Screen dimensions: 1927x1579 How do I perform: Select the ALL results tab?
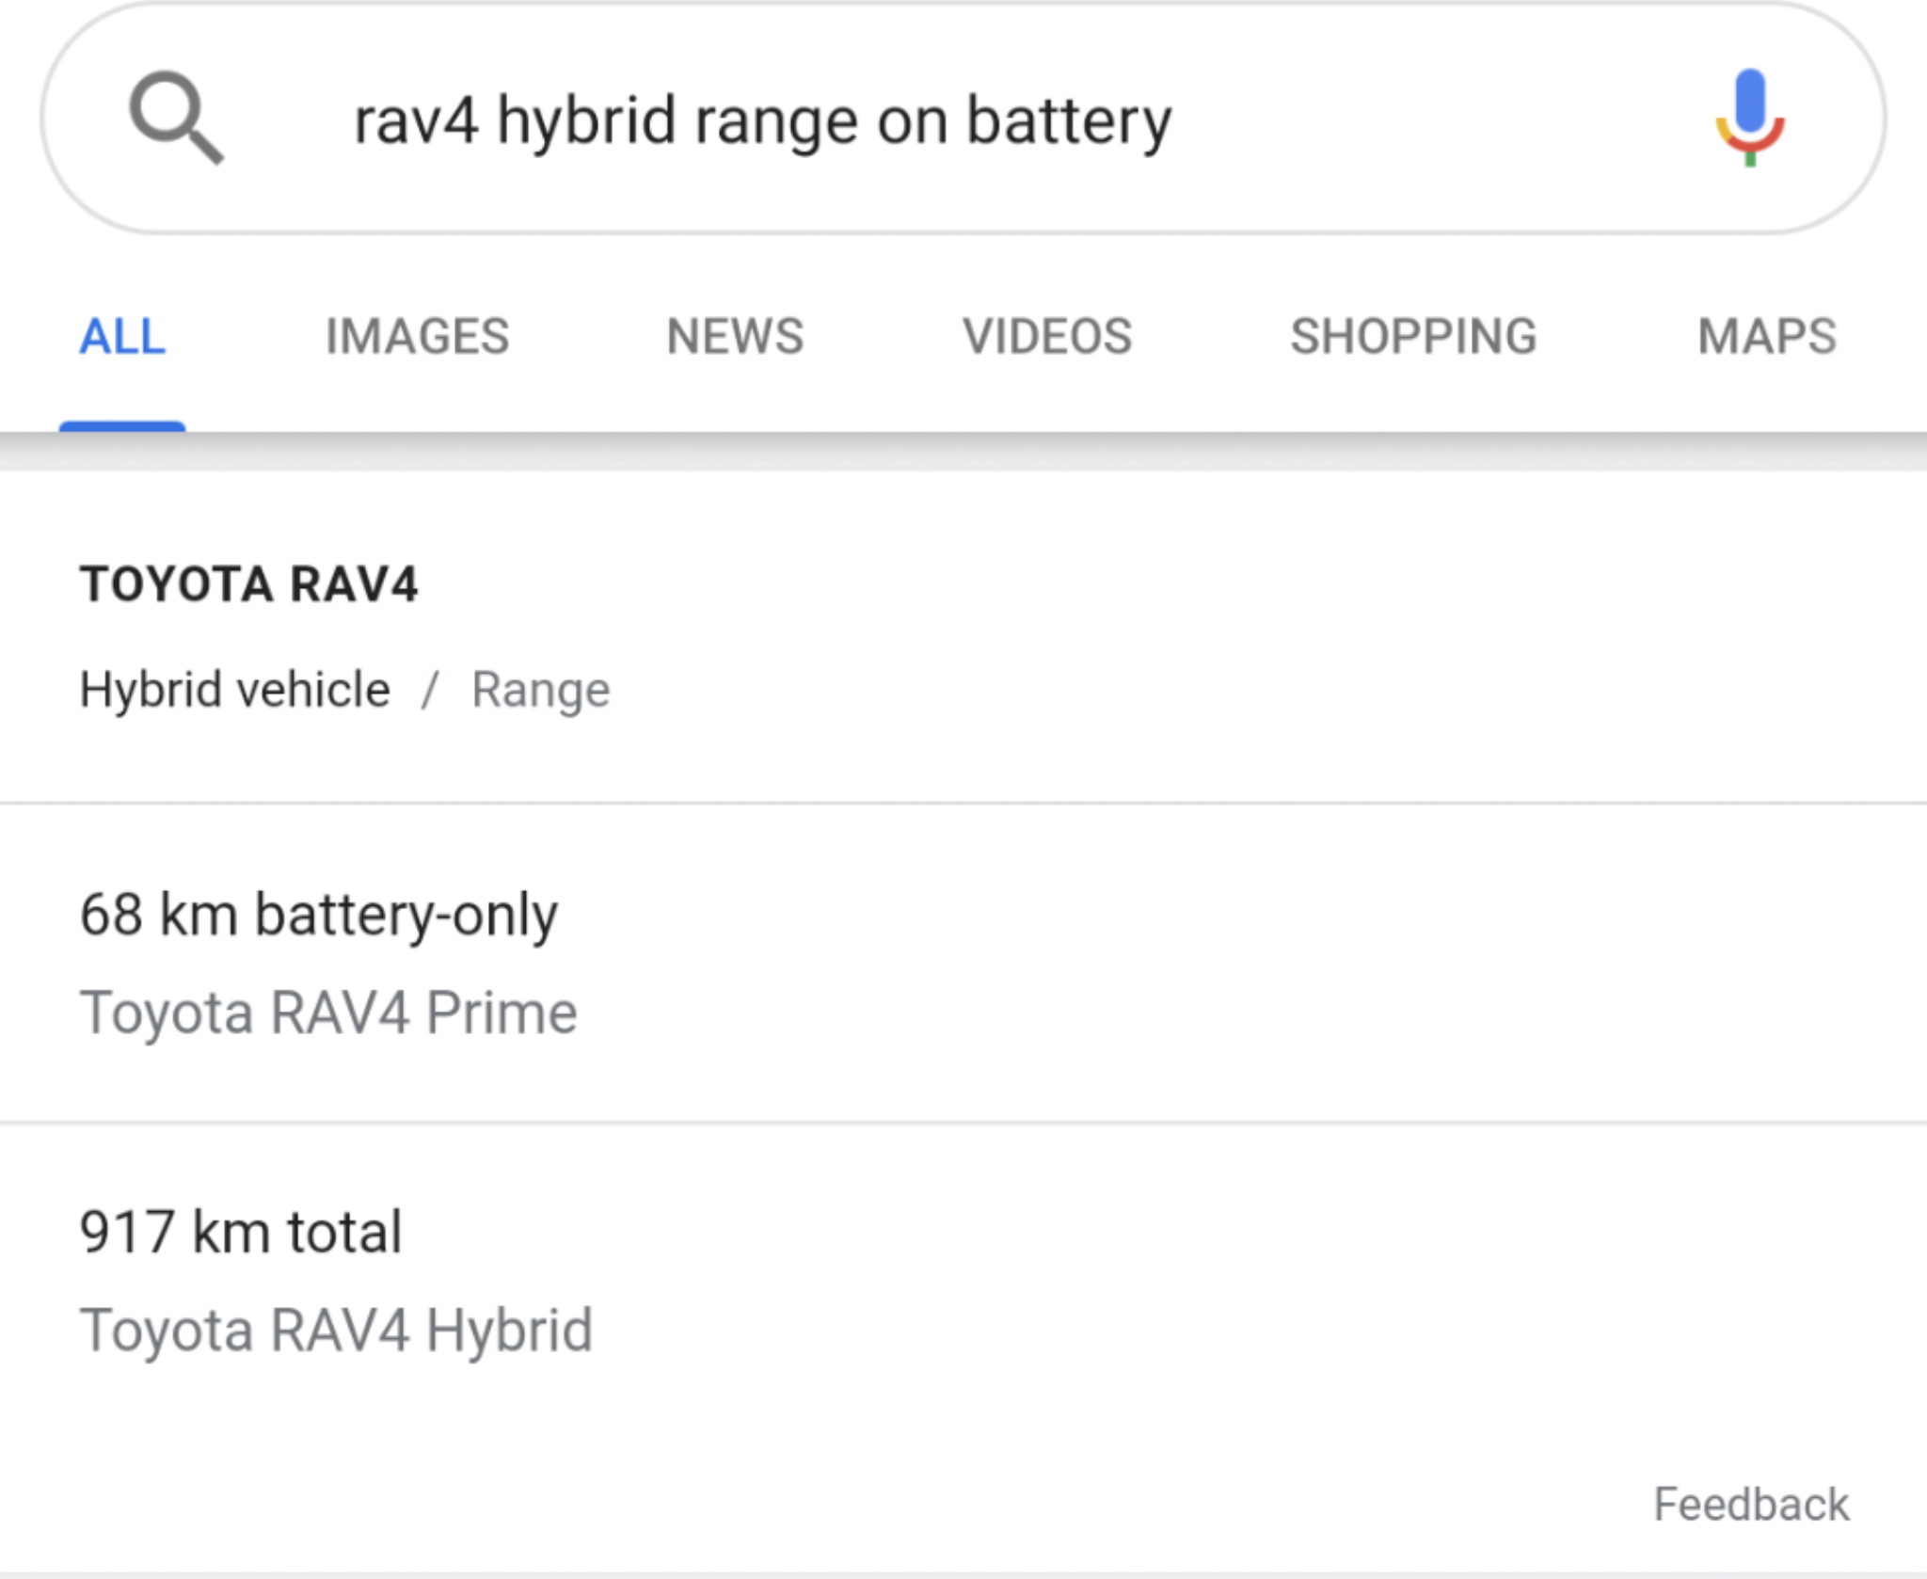(122, 337)
